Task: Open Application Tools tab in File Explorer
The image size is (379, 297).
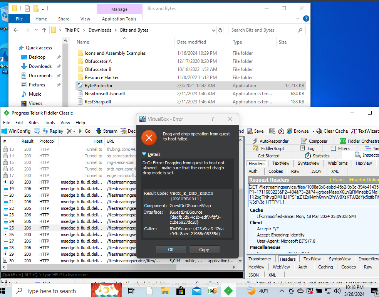Action: [119, 19]
